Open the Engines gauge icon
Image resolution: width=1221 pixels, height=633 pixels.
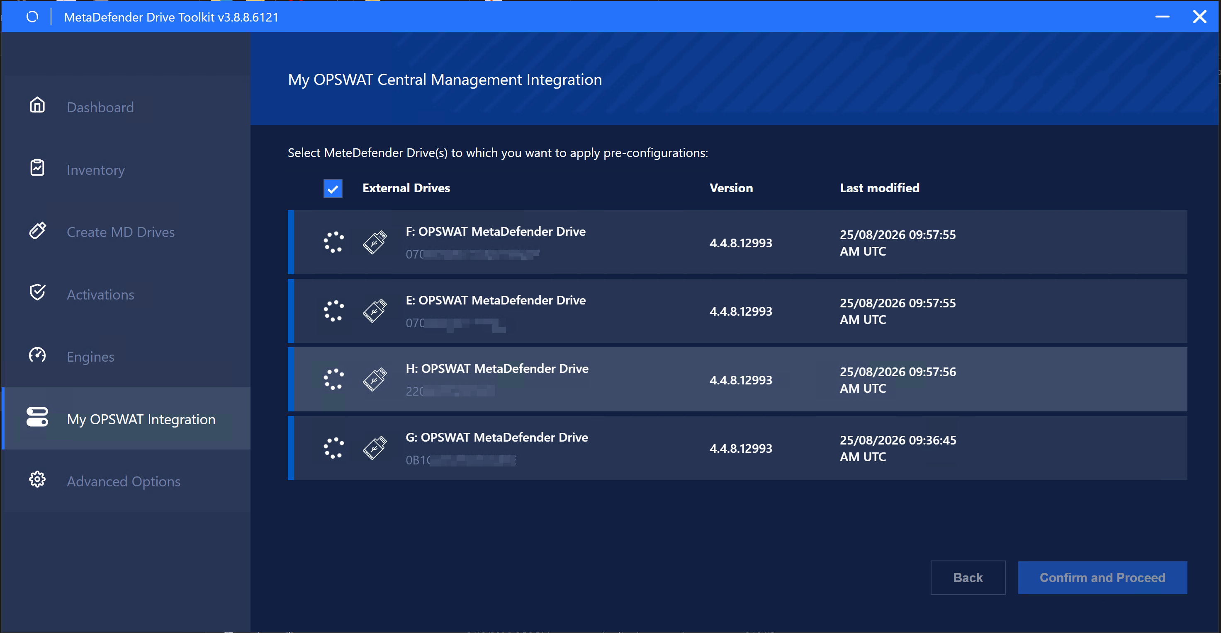click(x=37, y=355)
